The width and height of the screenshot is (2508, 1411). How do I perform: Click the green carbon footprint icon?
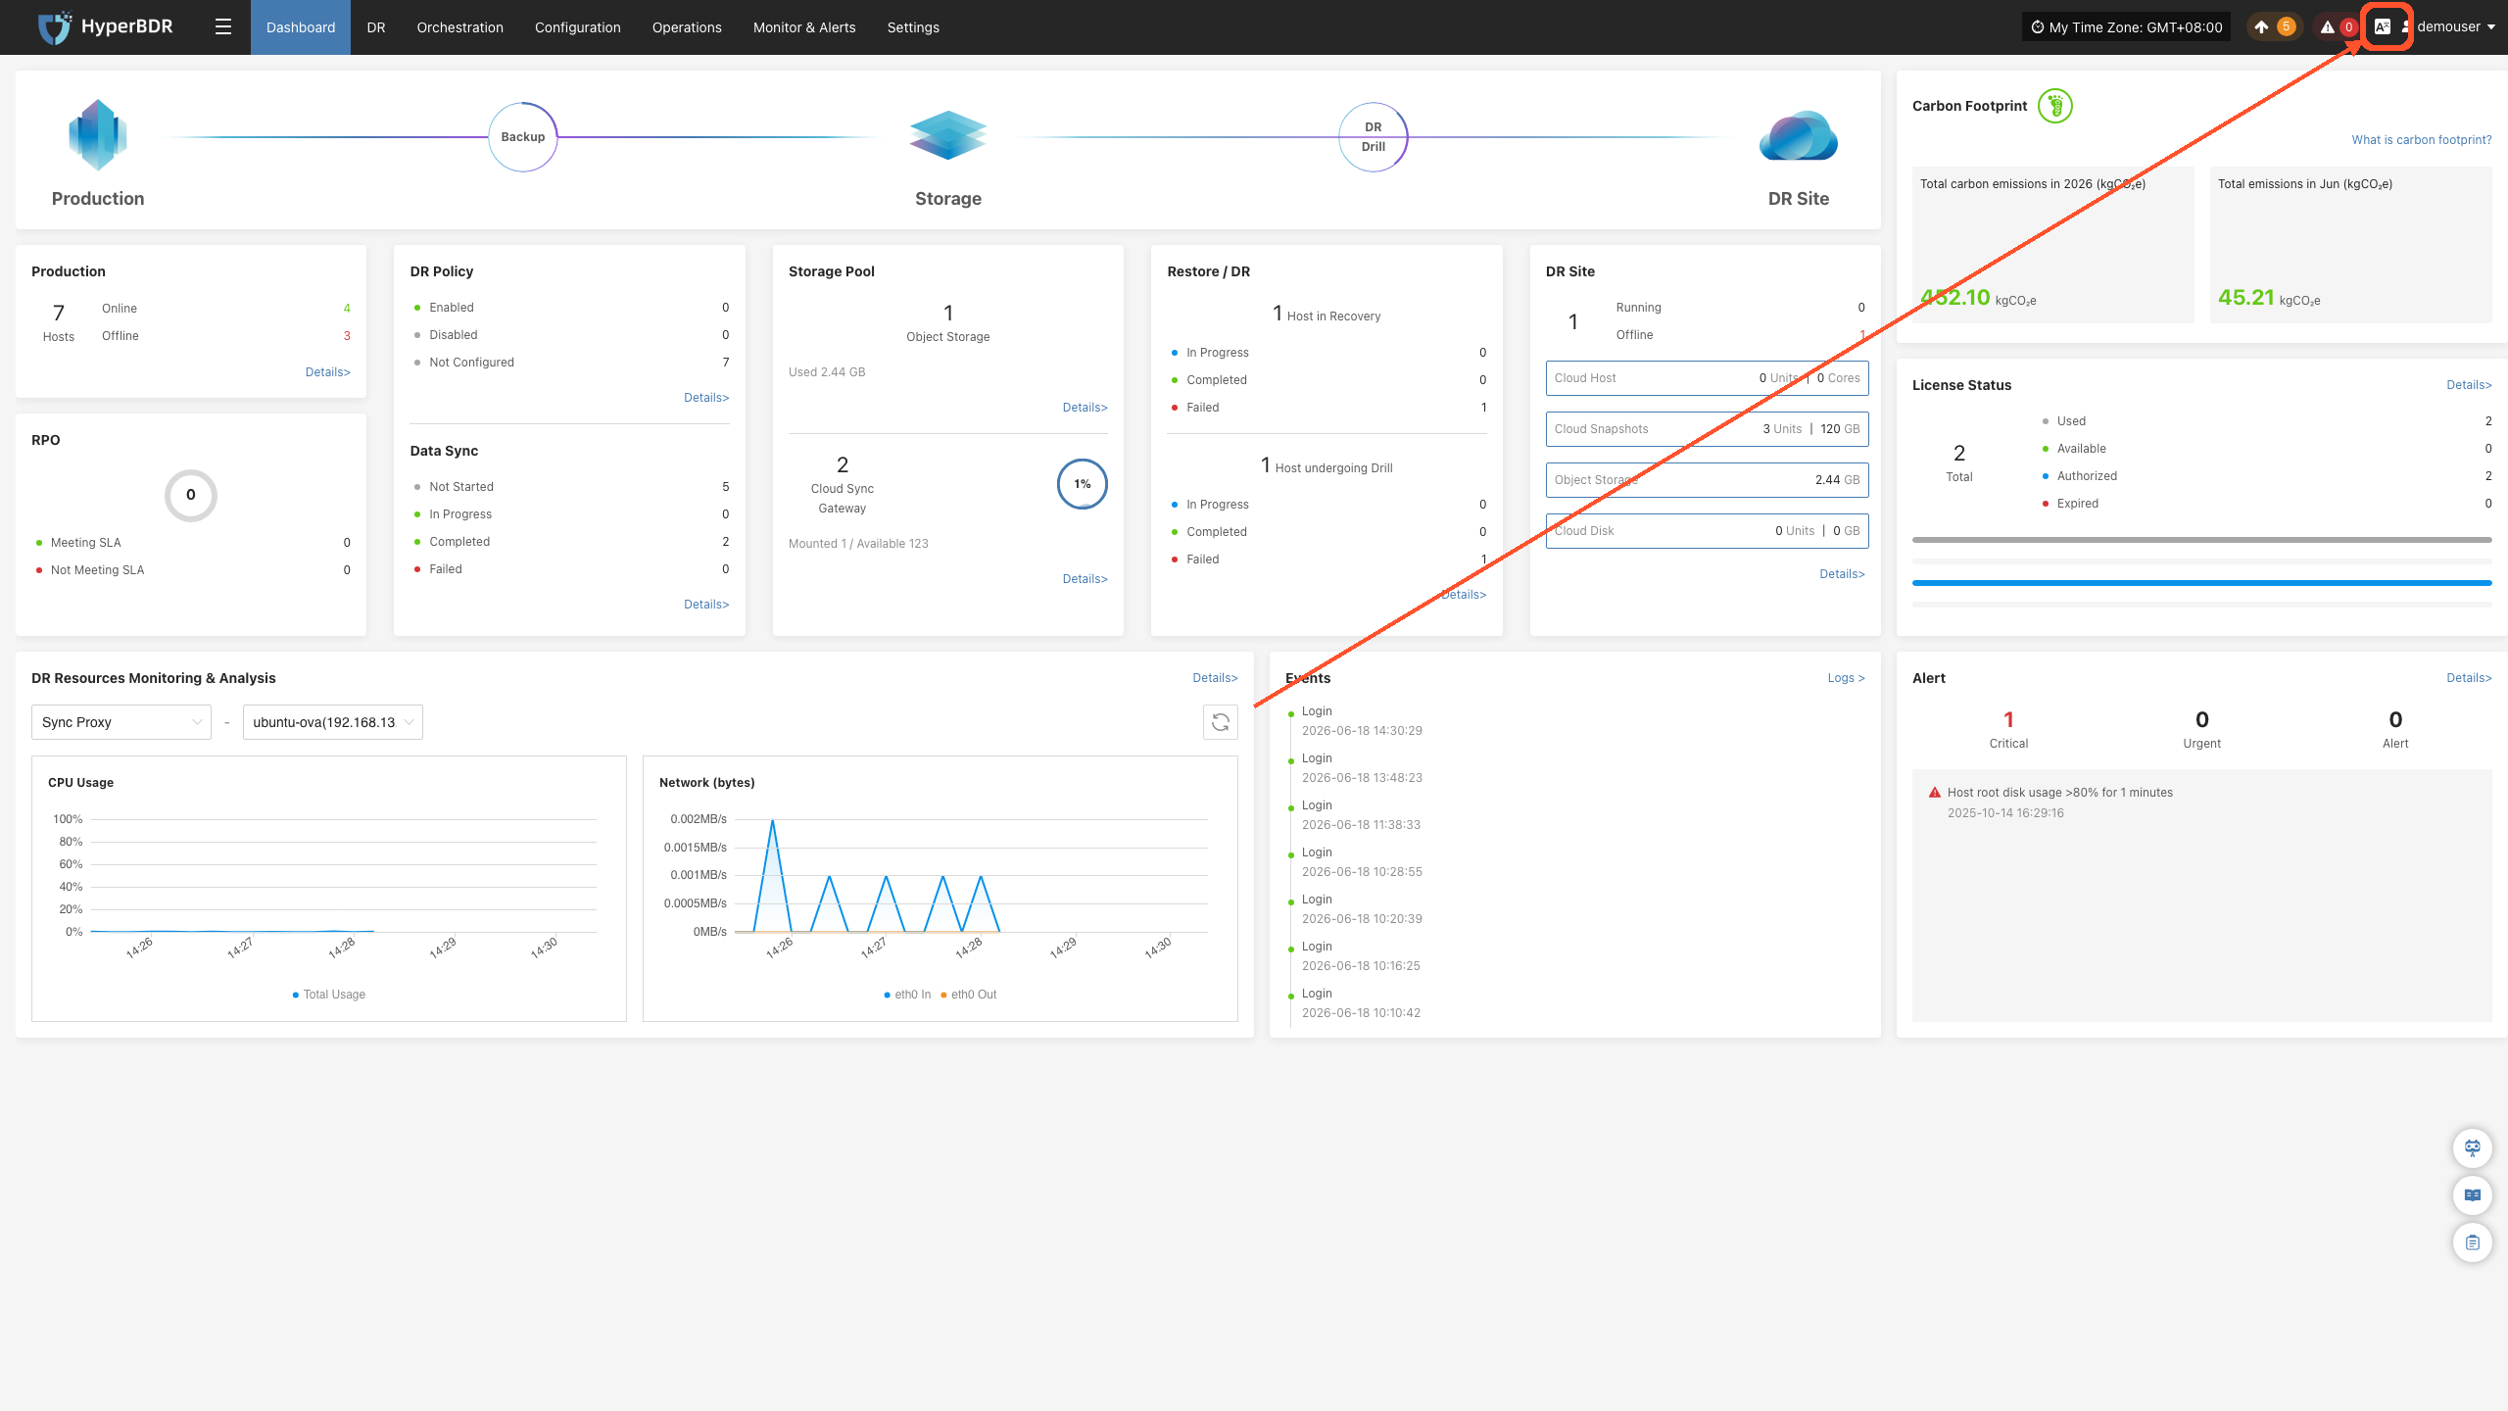[x=2055, y=106]
